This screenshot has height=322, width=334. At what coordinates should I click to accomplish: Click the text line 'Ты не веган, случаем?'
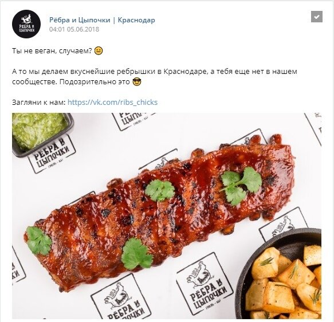(x=52, y=51)
